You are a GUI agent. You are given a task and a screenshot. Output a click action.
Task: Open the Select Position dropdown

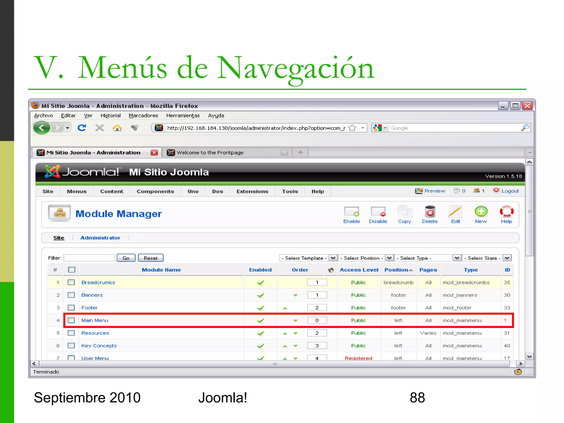(366, 258)
